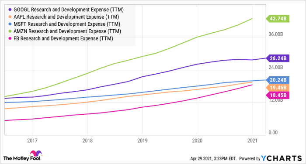Click the pink 18.45B value tag

[278, 95]
